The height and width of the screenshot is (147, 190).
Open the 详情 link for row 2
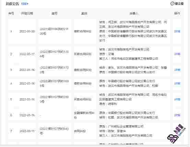pos(177,54)
